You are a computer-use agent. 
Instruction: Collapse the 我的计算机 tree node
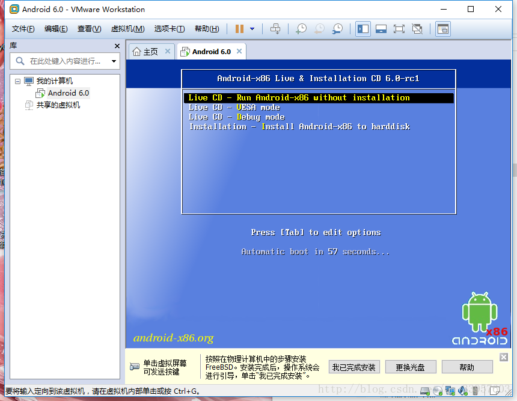[17, 81]
